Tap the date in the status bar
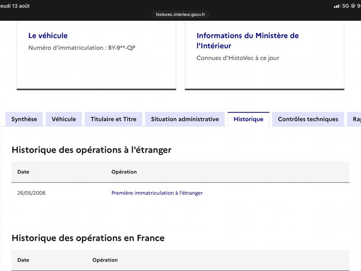 point(15,6)
